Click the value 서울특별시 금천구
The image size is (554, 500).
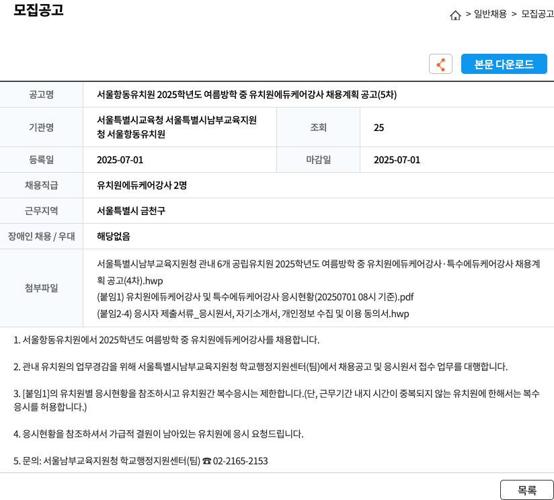pyautogui.click(x=131, y=211)
